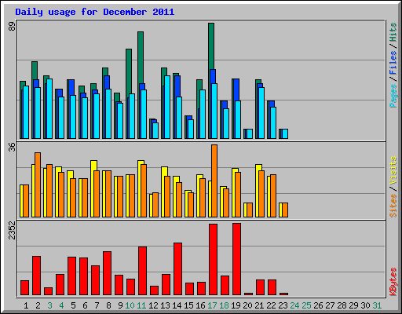This screenshot has height=314, width=402.
Task: Select green day label "3"
Action: [49, 305]
